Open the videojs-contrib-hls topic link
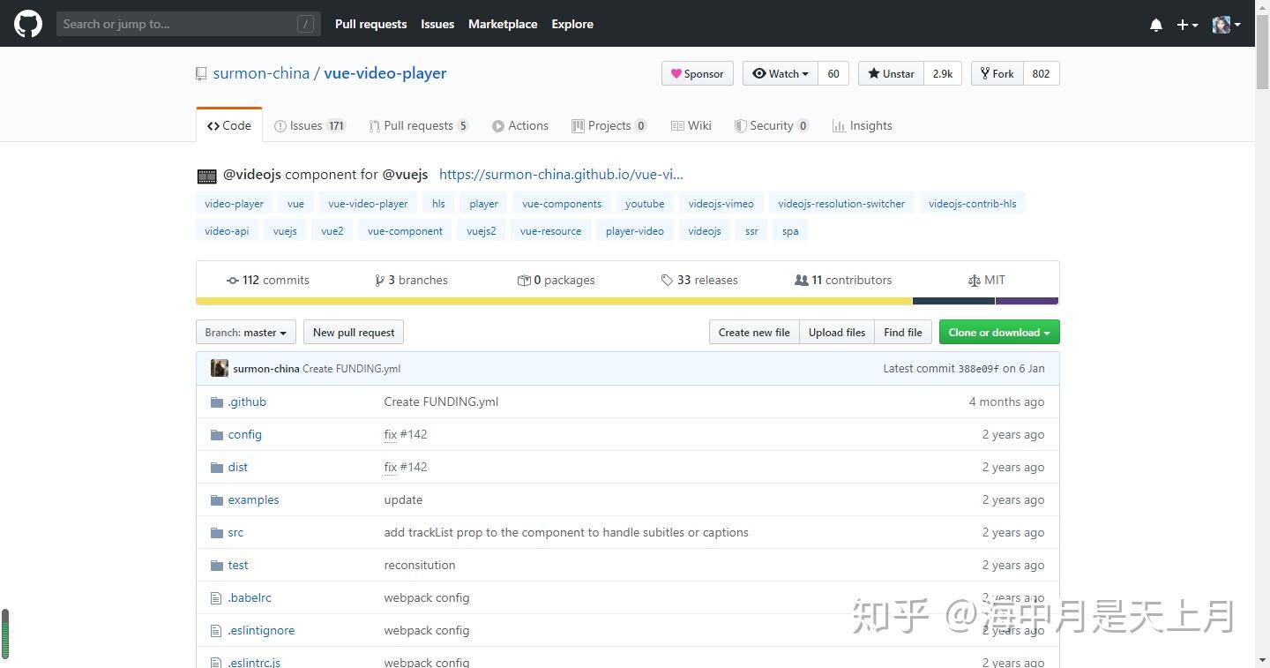Viewport: 1270px width, 668px height. [972, 203]
